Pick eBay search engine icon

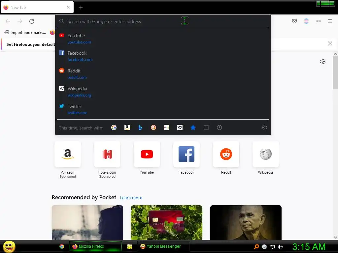pos(167,127)
